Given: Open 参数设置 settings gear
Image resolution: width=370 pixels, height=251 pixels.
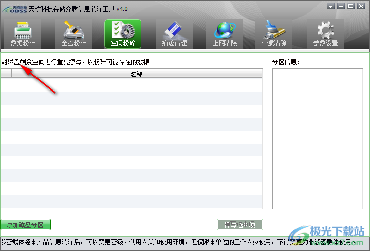Looking at the screenshot, I should coord(325,34).
